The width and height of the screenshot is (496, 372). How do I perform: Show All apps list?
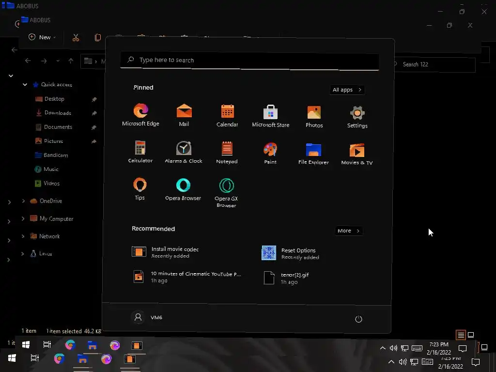[347, 90]
